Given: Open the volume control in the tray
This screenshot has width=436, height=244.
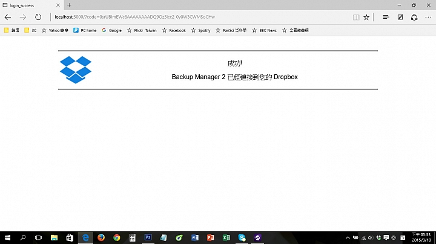Looking at the screenshot, I should 371,237.
